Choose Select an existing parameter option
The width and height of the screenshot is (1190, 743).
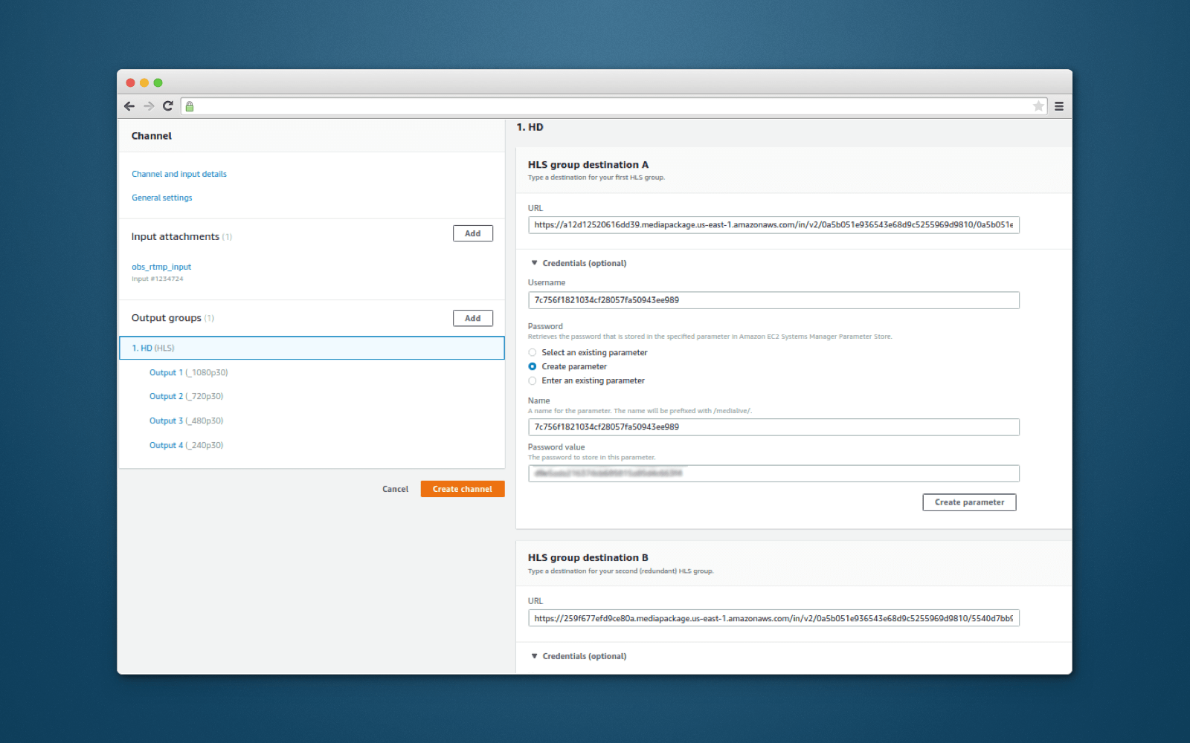pos(532,353)
